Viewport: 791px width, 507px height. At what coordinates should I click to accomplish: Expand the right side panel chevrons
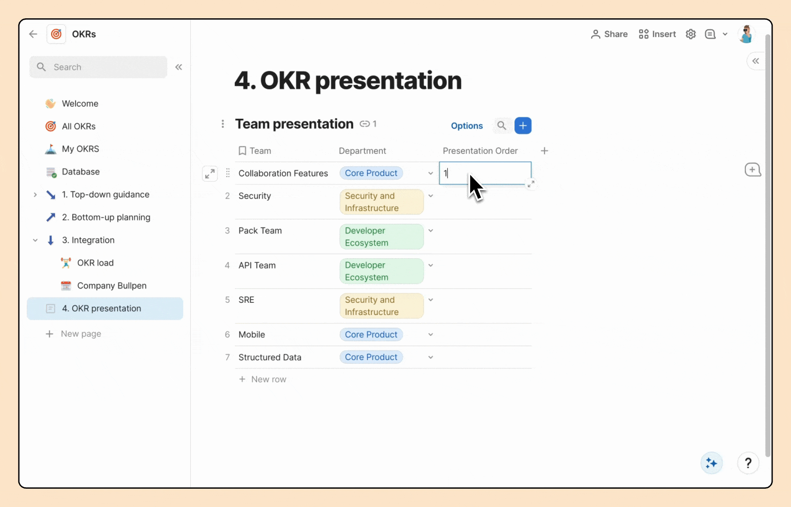point(755,61)
